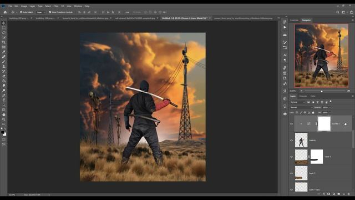Open the layer filter Kind dropdown
Image resolution: width=355 pixels, height=200 pixels.
tap(297, 102)
